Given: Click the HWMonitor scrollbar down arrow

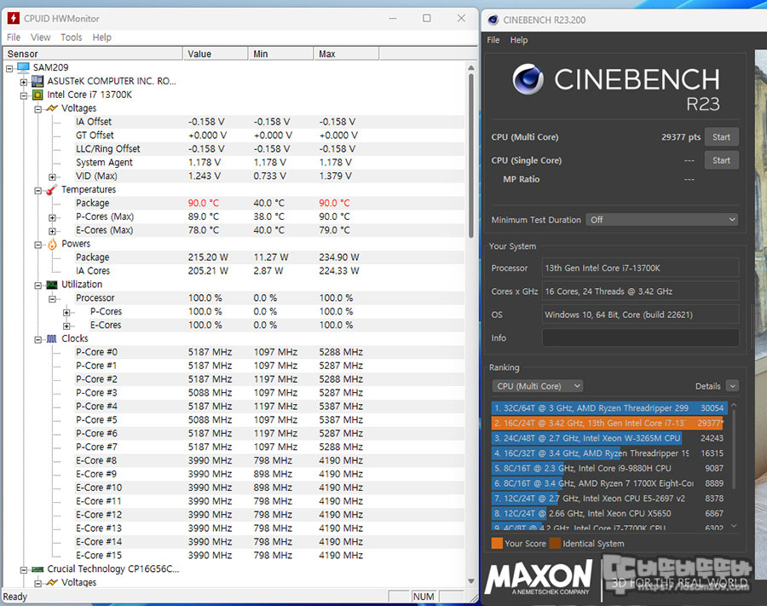Looking at the screenshot, I should click(x=471, y=581).
